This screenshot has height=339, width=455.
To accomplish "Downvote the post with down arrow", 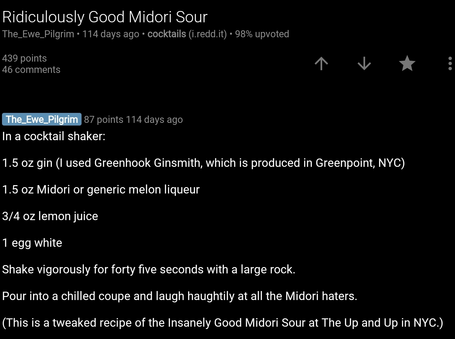I will (364, 63).
